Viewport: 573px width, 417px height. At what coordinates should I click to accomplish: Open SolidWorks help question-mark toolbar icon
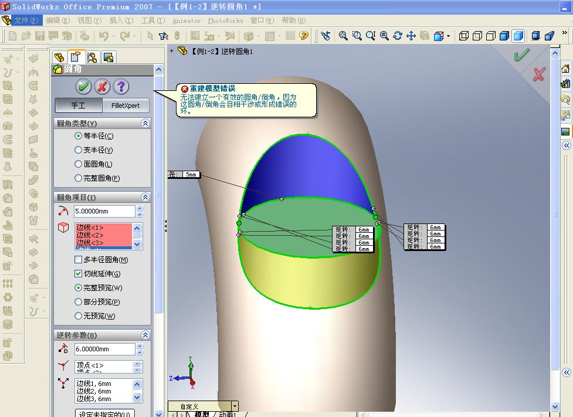303,36
